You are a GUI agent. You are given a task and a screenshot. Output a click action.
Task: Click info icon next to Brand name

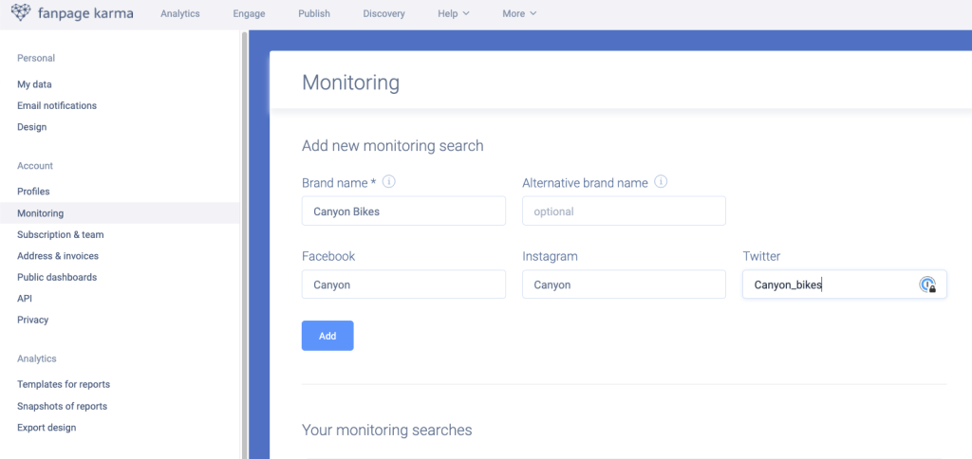(x=388, y=182)
